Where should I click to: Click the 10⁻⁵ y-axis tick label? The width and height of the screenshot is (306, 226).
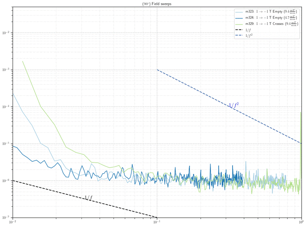6,144
